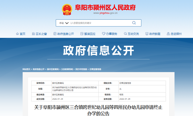
Task: Go to 日常监管信息 breadcrumb link
Action: tap(95, 69)
